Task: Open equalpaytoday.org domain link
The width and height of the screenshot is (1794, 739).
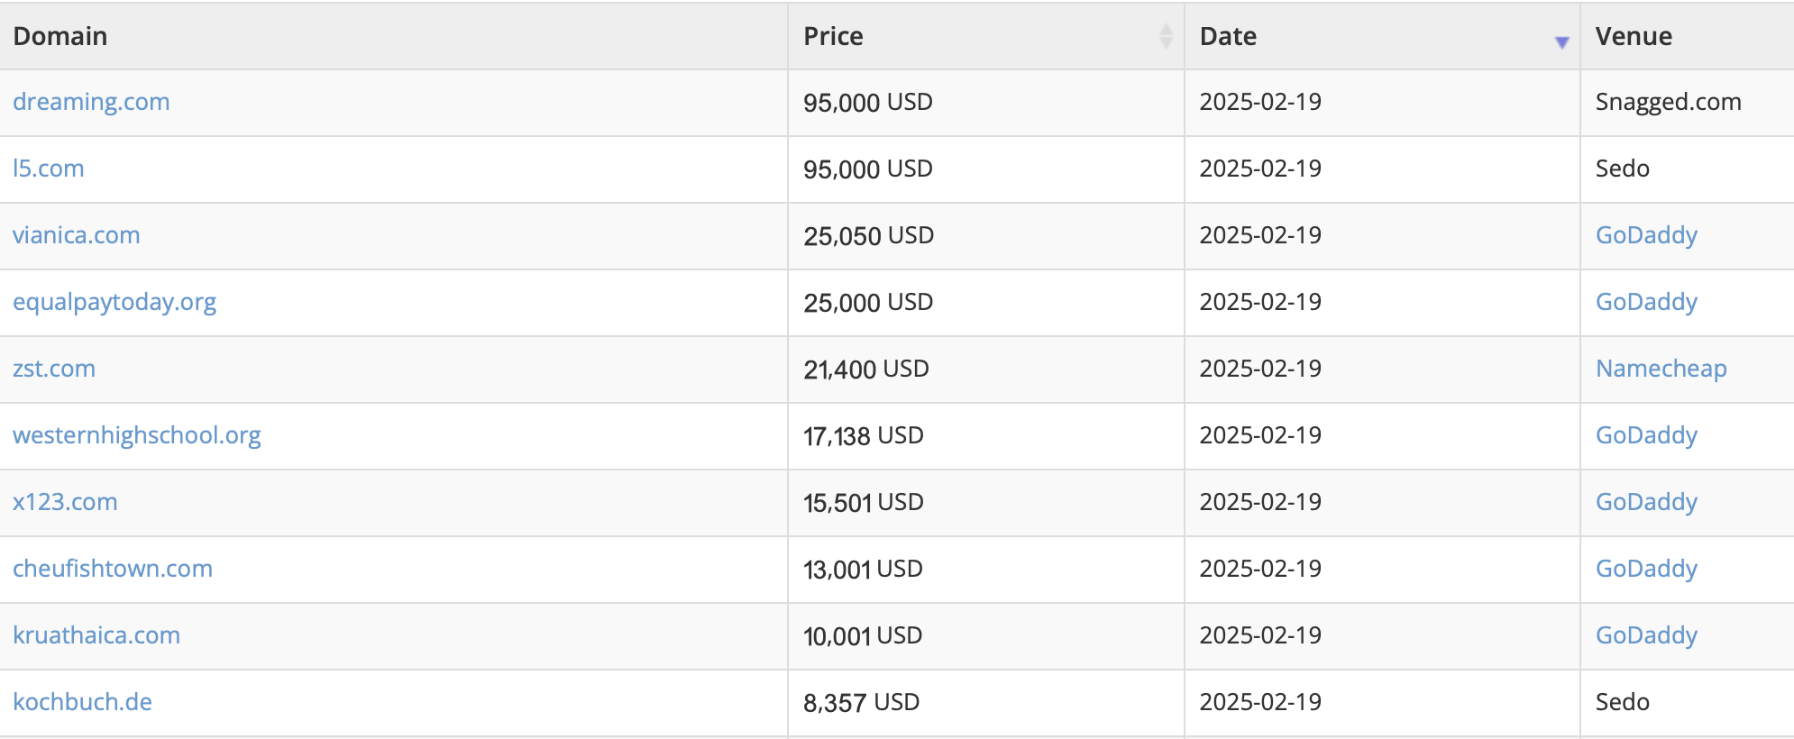Action: tap(114, 302)
